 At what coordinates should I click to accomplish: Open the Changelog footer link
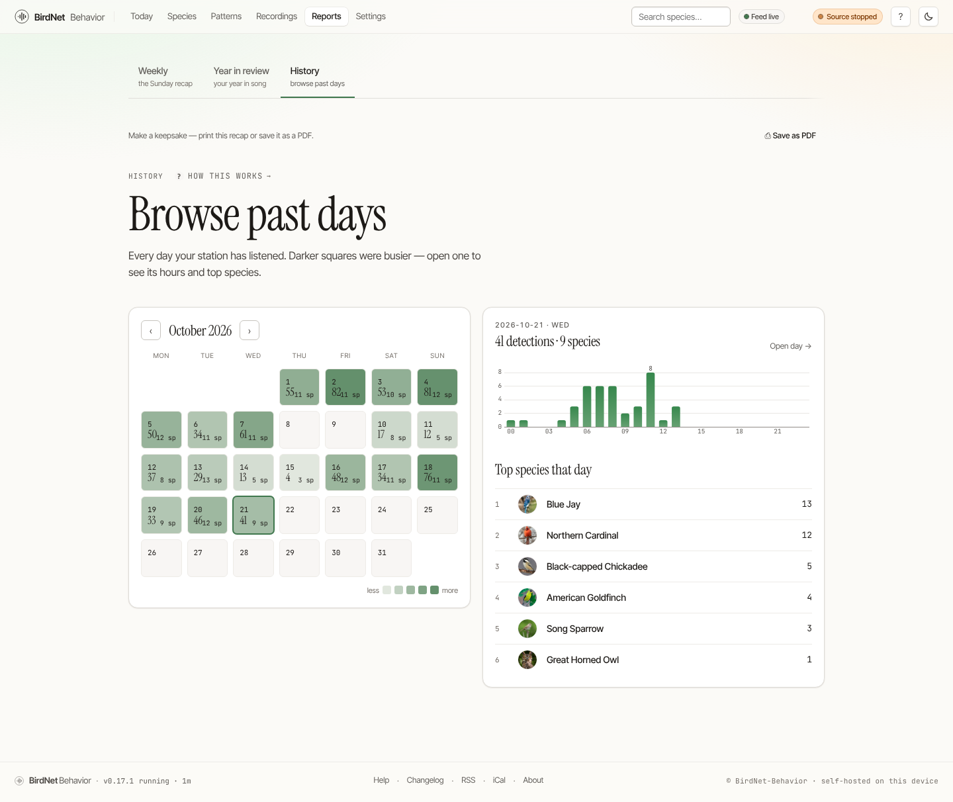tap(425, 780)
